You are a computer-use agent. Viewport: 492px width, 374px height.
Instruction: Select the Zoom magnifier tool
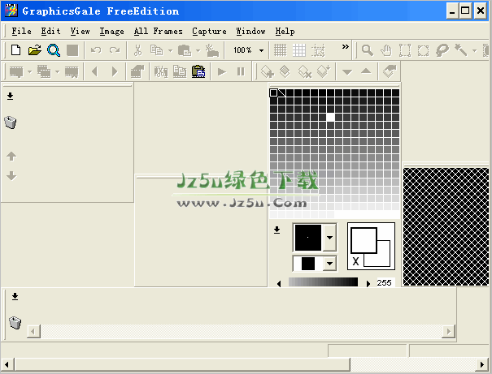[x=367, y=50]
